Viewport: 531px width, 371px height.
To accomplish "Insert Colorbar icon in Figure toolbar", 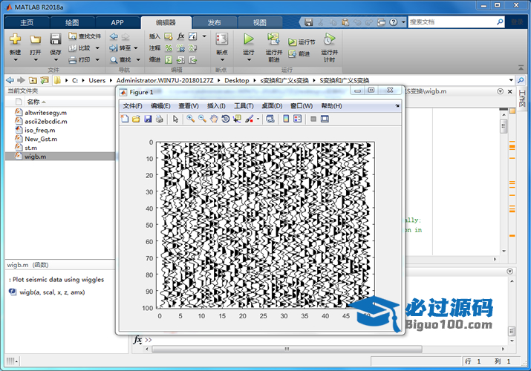I will (x=286, y=119).
